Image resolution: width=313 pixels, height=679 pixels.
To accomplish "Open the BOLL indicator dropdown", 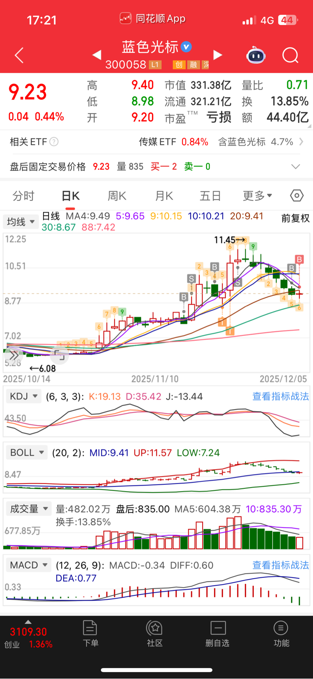I will point(27,452).
